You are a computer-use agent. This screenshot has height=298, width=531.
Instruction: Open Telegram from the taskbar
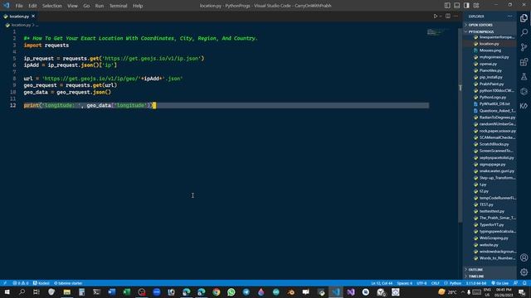pyautogui.click(x=246, y=292)
